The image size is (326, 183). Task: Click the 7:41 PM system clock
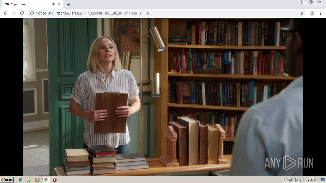click(x=313, y=180)
